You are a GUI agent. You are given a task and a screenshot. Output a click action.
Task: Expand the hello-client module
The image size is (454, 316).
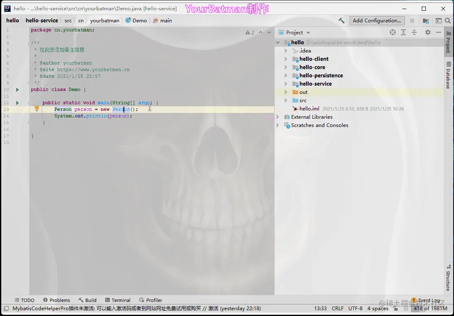point(286,59)
